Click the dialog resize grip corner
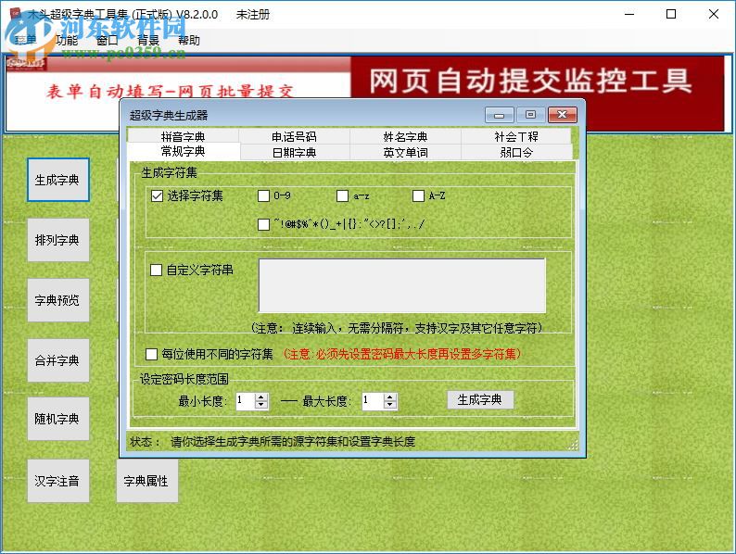 tap(574, 445)
